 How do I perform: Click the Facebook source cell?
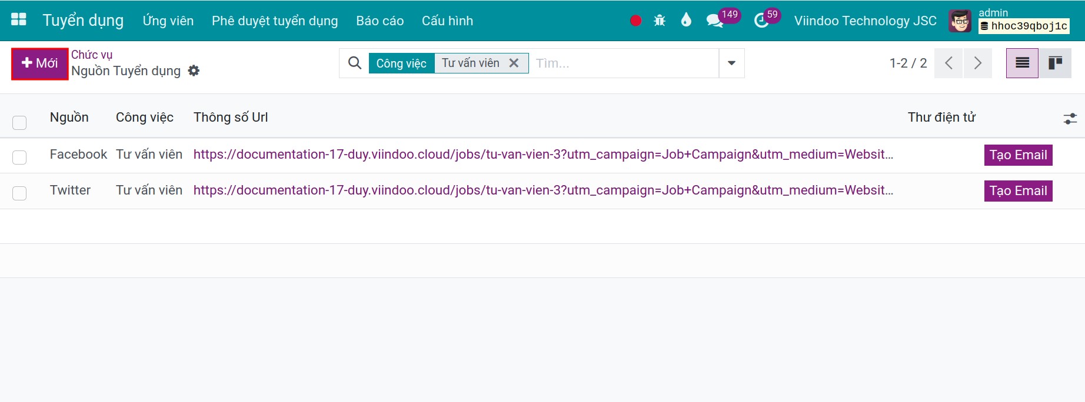78,155
